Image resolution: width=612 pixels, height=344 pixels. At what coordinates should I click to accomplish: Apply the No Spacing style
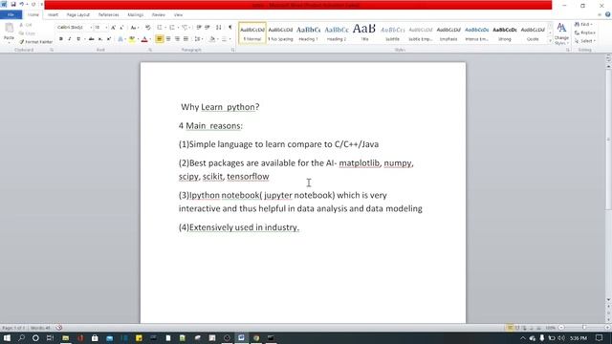point(280,33)
